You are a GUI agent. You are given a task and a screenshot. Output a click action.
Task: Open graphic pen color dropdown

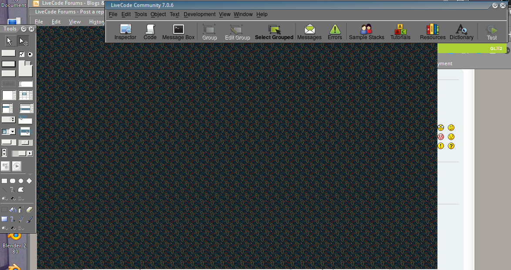13,198
